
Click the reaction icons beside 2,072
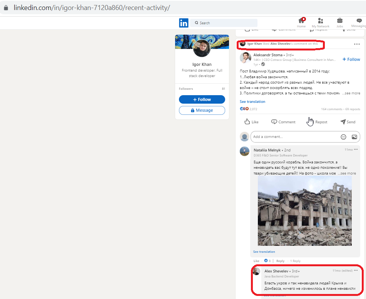244,109
